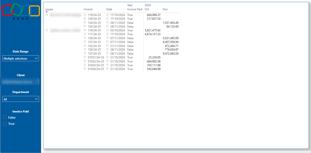Screen dimensions: 311x153
Task: Click the Invoice Paid column header
Action: 135,9
